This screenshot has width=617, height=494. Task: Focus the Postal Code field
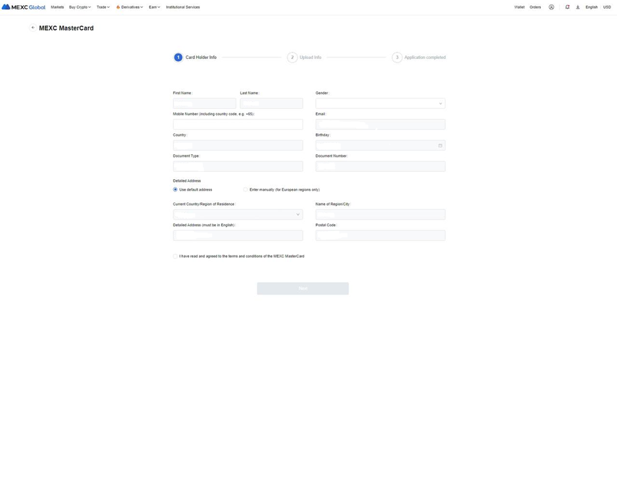pos(380,236)
